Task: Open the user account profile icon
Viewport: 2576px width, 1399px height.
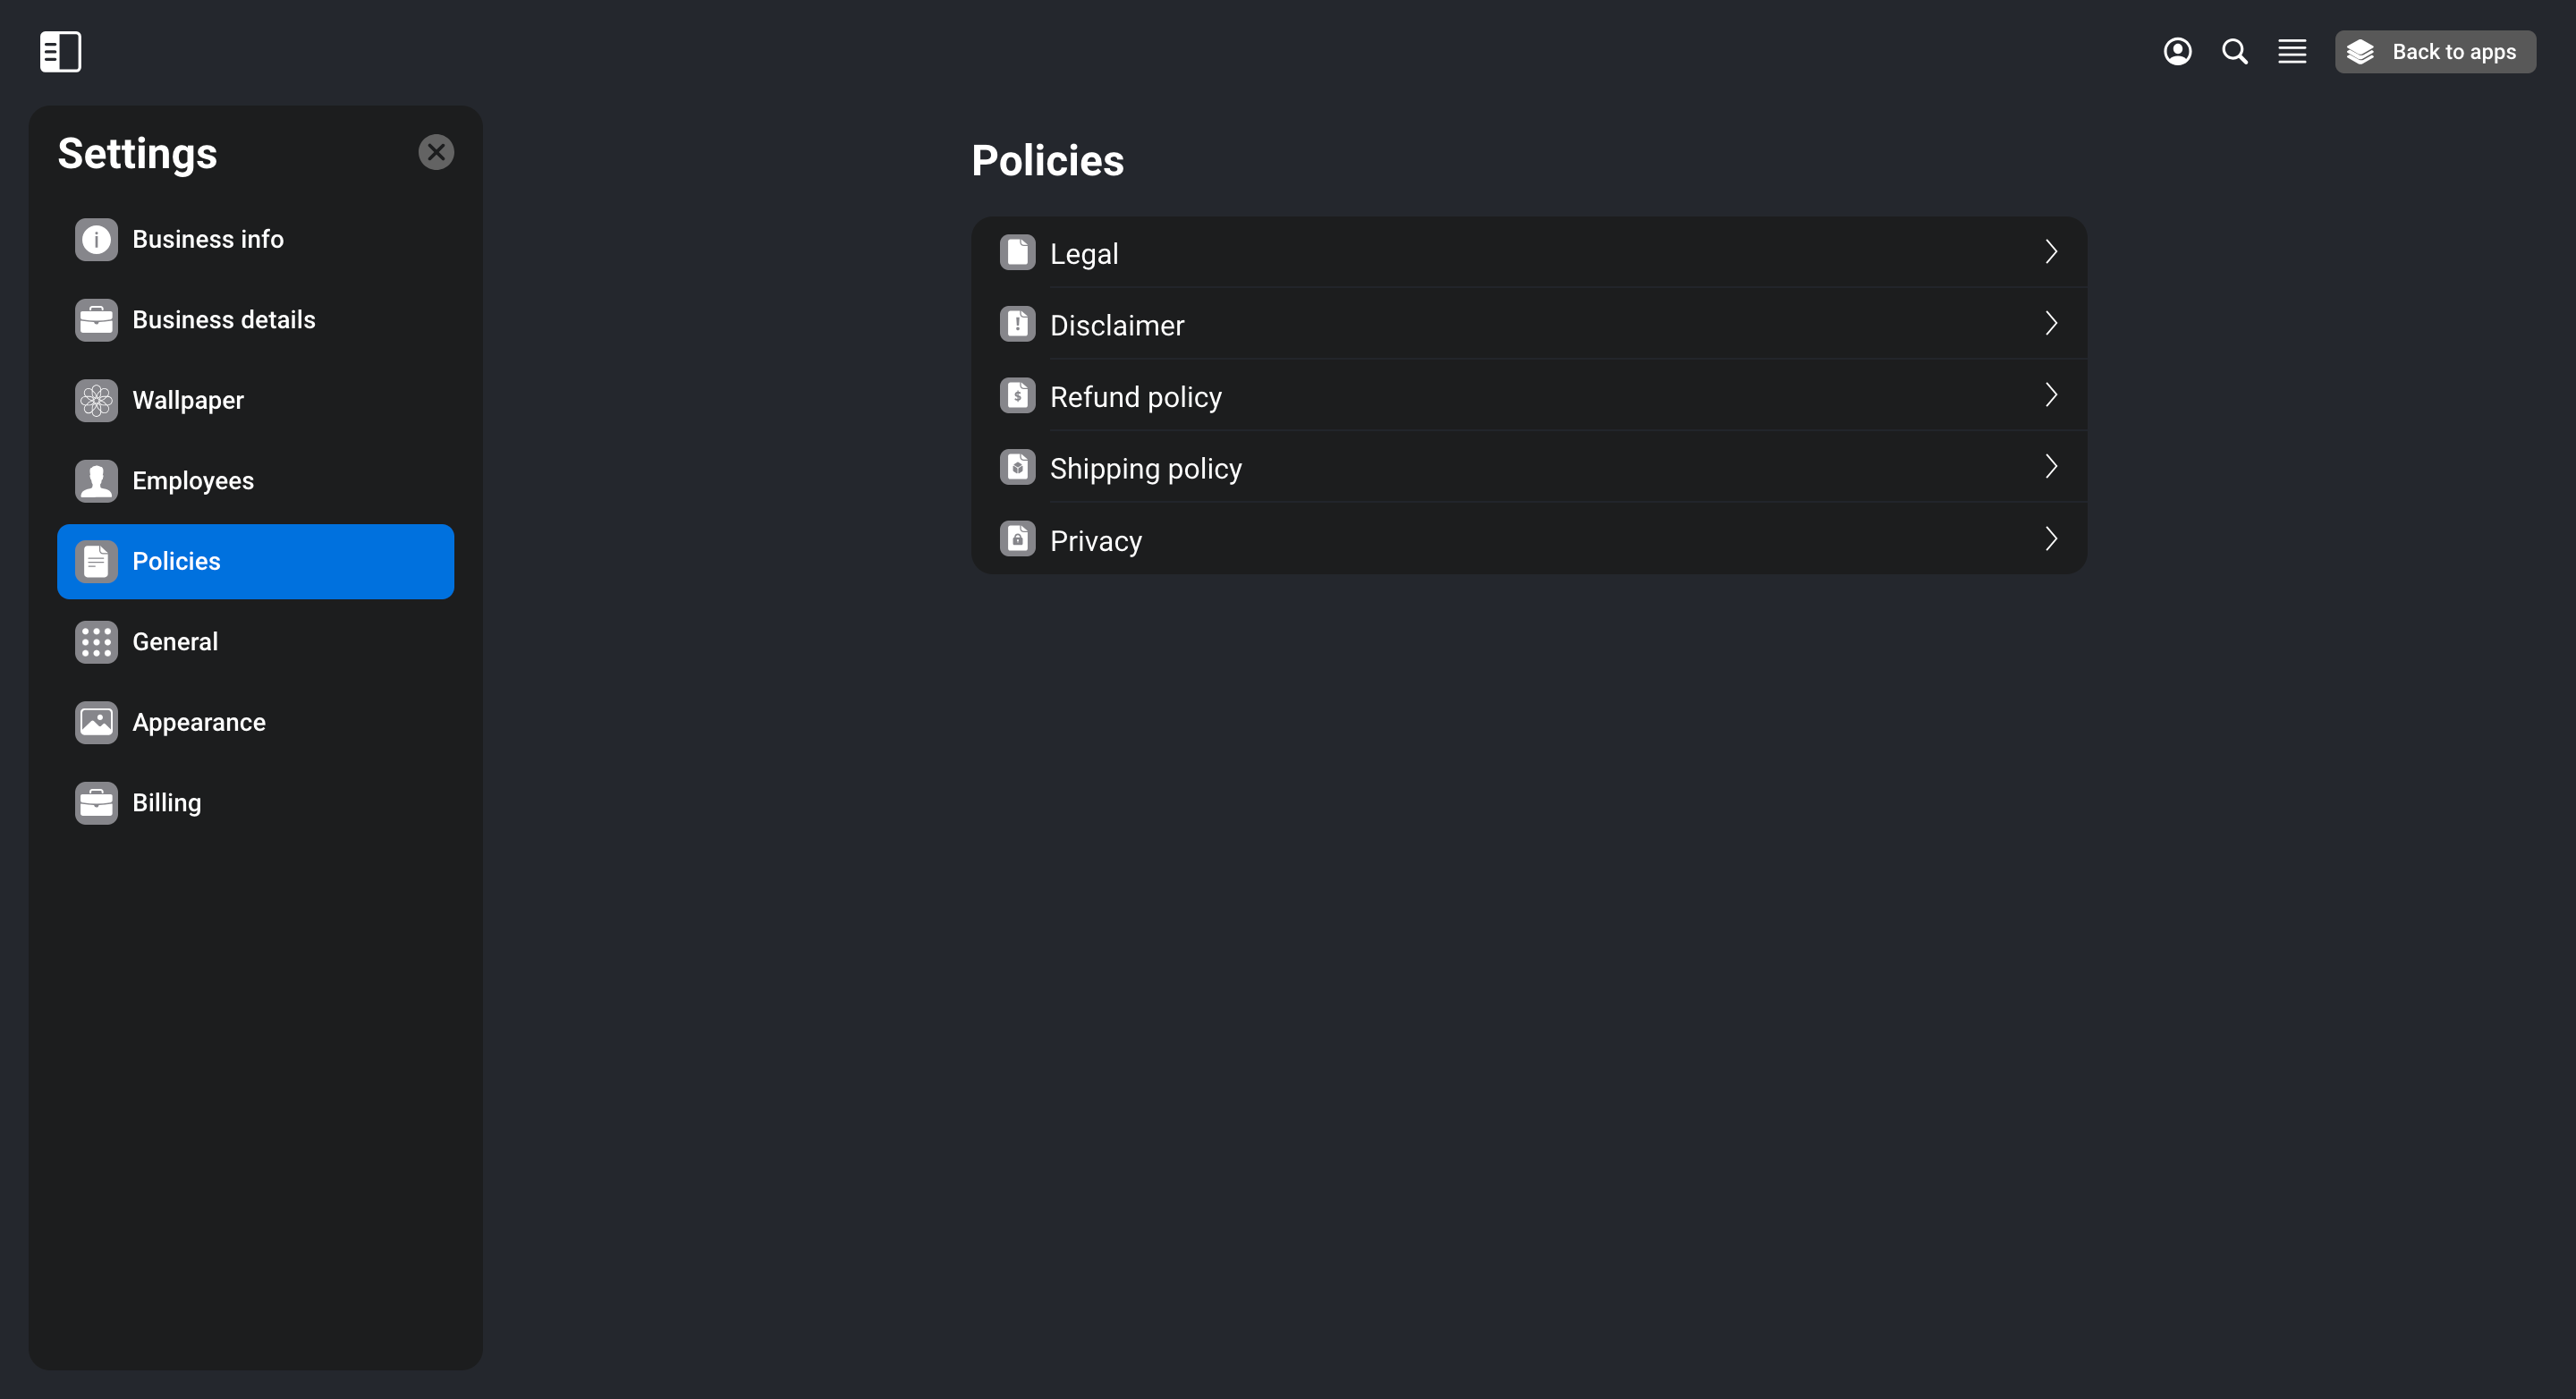Action: [x=2177, y=51]
